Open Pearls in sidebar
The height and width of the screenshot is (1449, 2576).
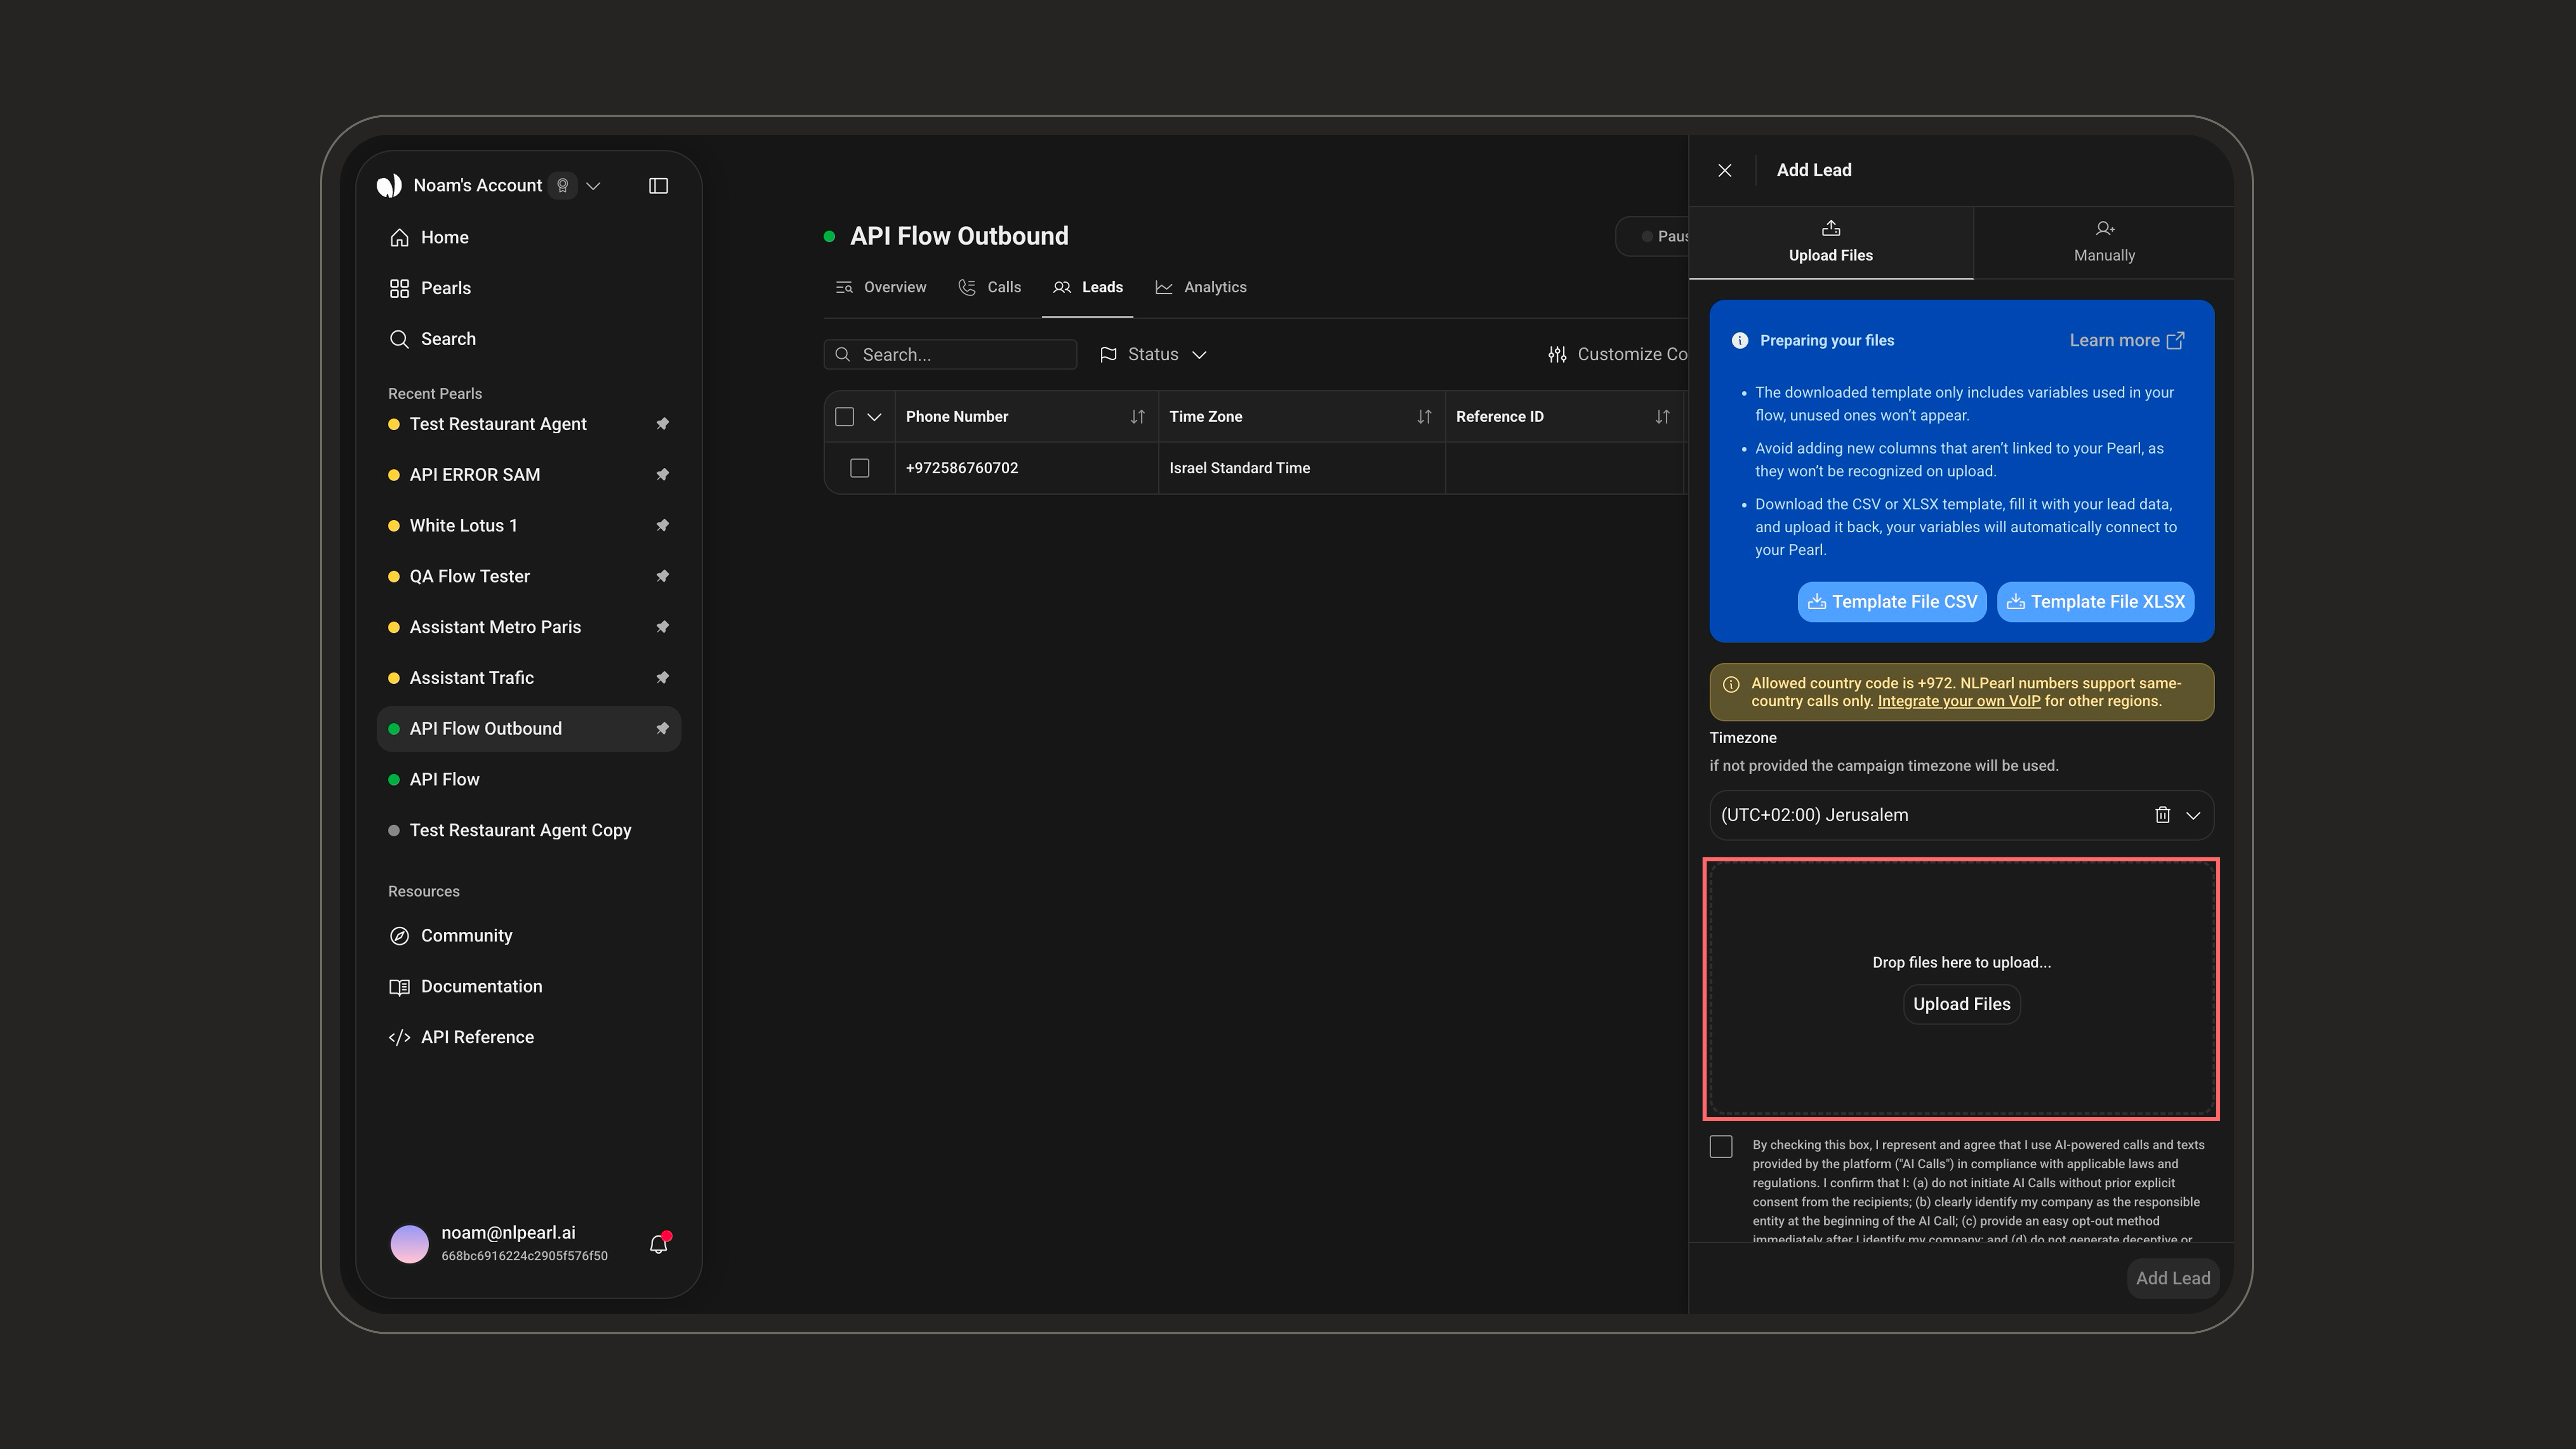(529, 289)
